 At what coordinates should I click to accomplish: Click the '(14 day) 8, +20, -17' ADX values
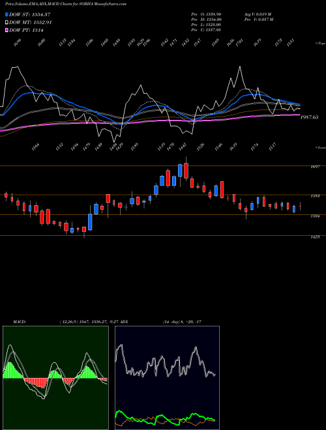(182, 322)
